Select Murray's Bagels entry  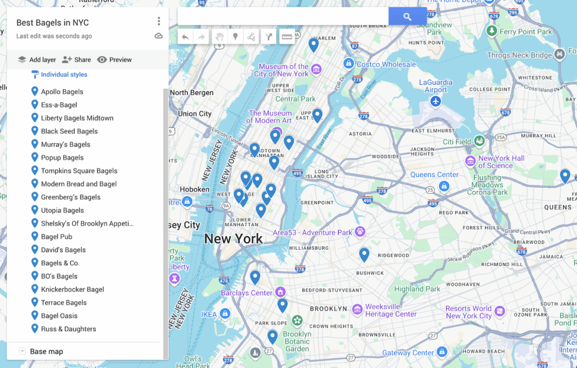[x=65, y=145]
